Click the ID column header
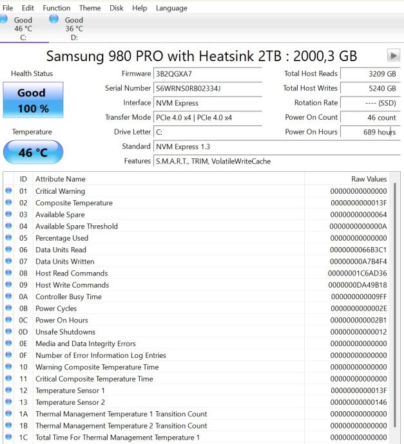 pyautogui.click(x=23, y=179)
